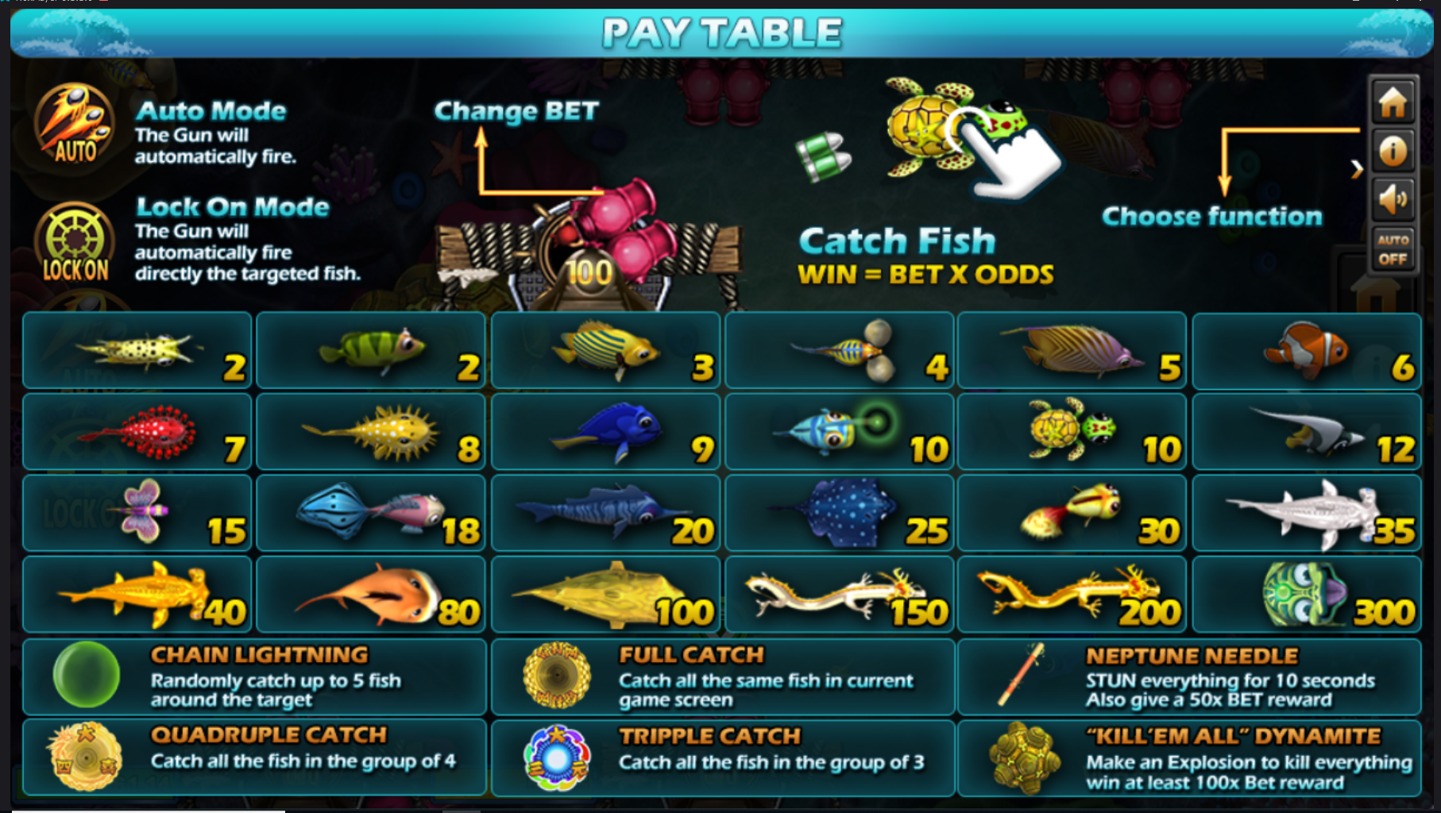Collapse side panel with the yellow chevron

tap(1357, 169)
